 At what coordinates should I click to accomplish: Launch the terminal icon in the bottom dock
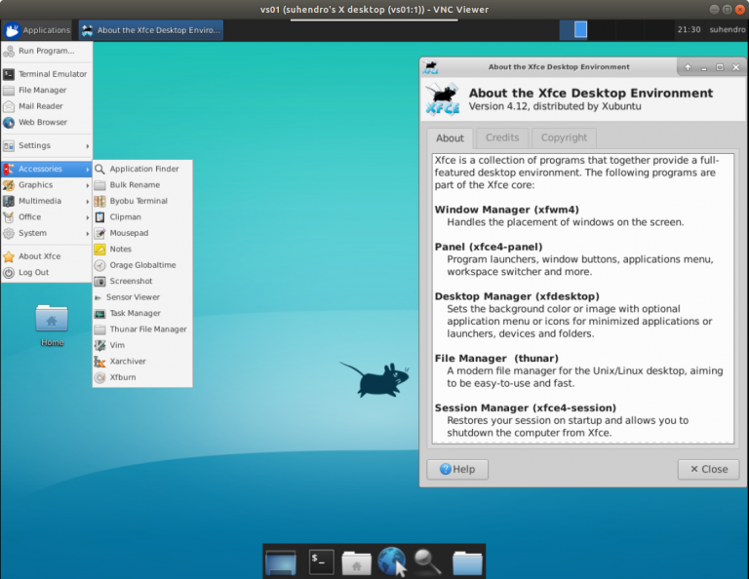[x=321, y=561]
